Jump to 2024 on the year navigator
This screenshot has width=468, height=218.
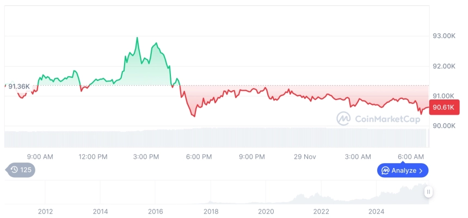click(x=377, y=211)
